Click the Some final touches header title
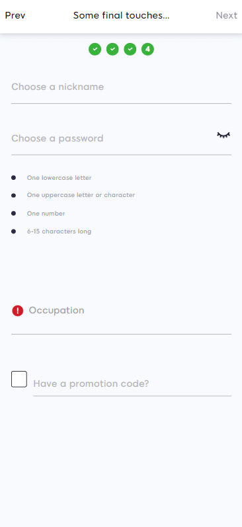The image size is (242, 527). pos(122,15)
